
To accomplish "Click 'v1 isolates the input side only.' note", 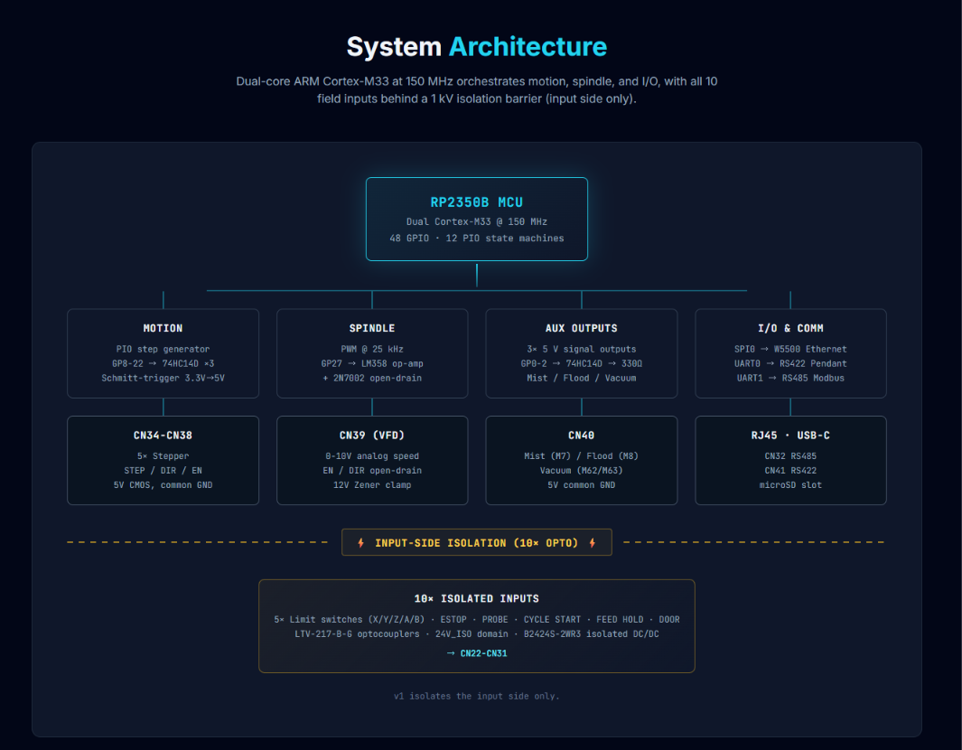I will click(x=477, y=696).
